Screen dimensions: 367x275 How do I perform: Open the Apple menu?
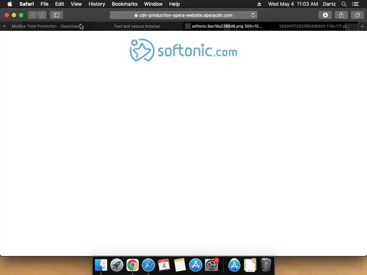pyautogui.click(x=10, y=4)
